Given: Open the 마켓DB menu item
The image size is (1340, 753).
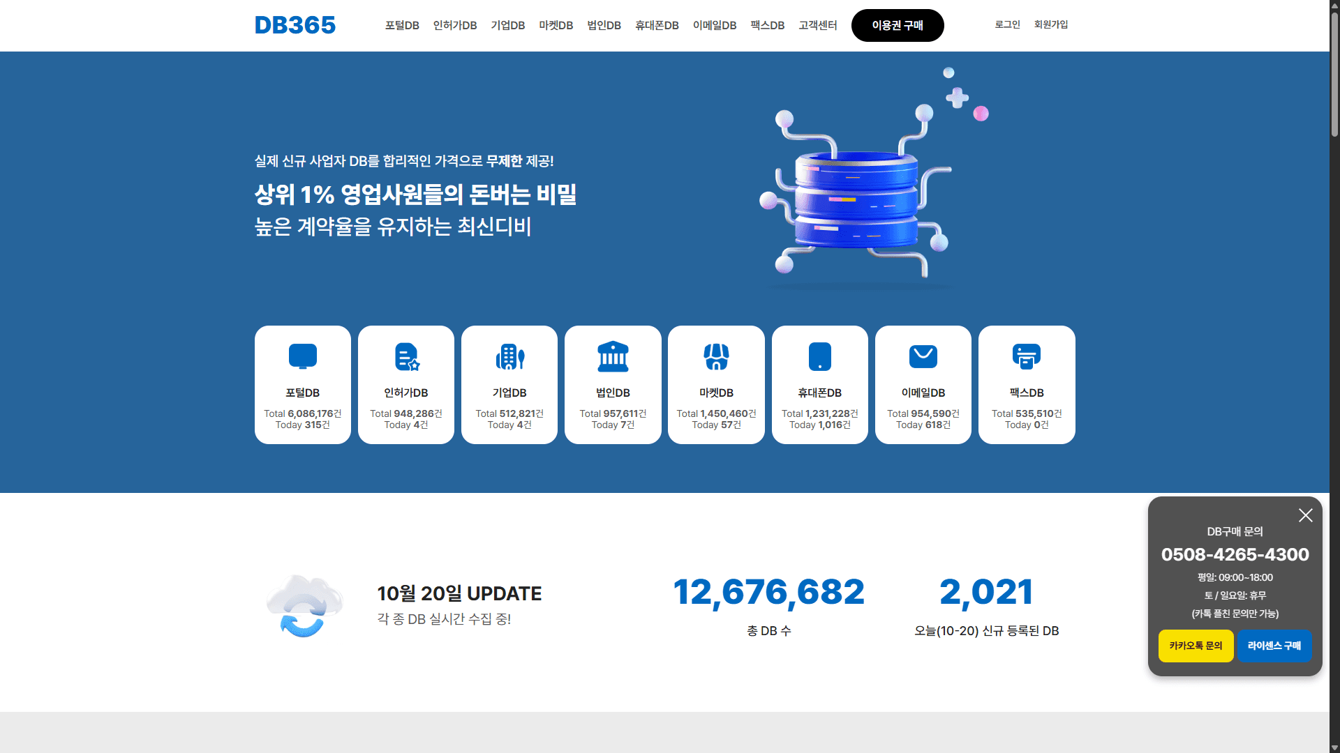Looking at the screenshot, I should tap(556, 25).
